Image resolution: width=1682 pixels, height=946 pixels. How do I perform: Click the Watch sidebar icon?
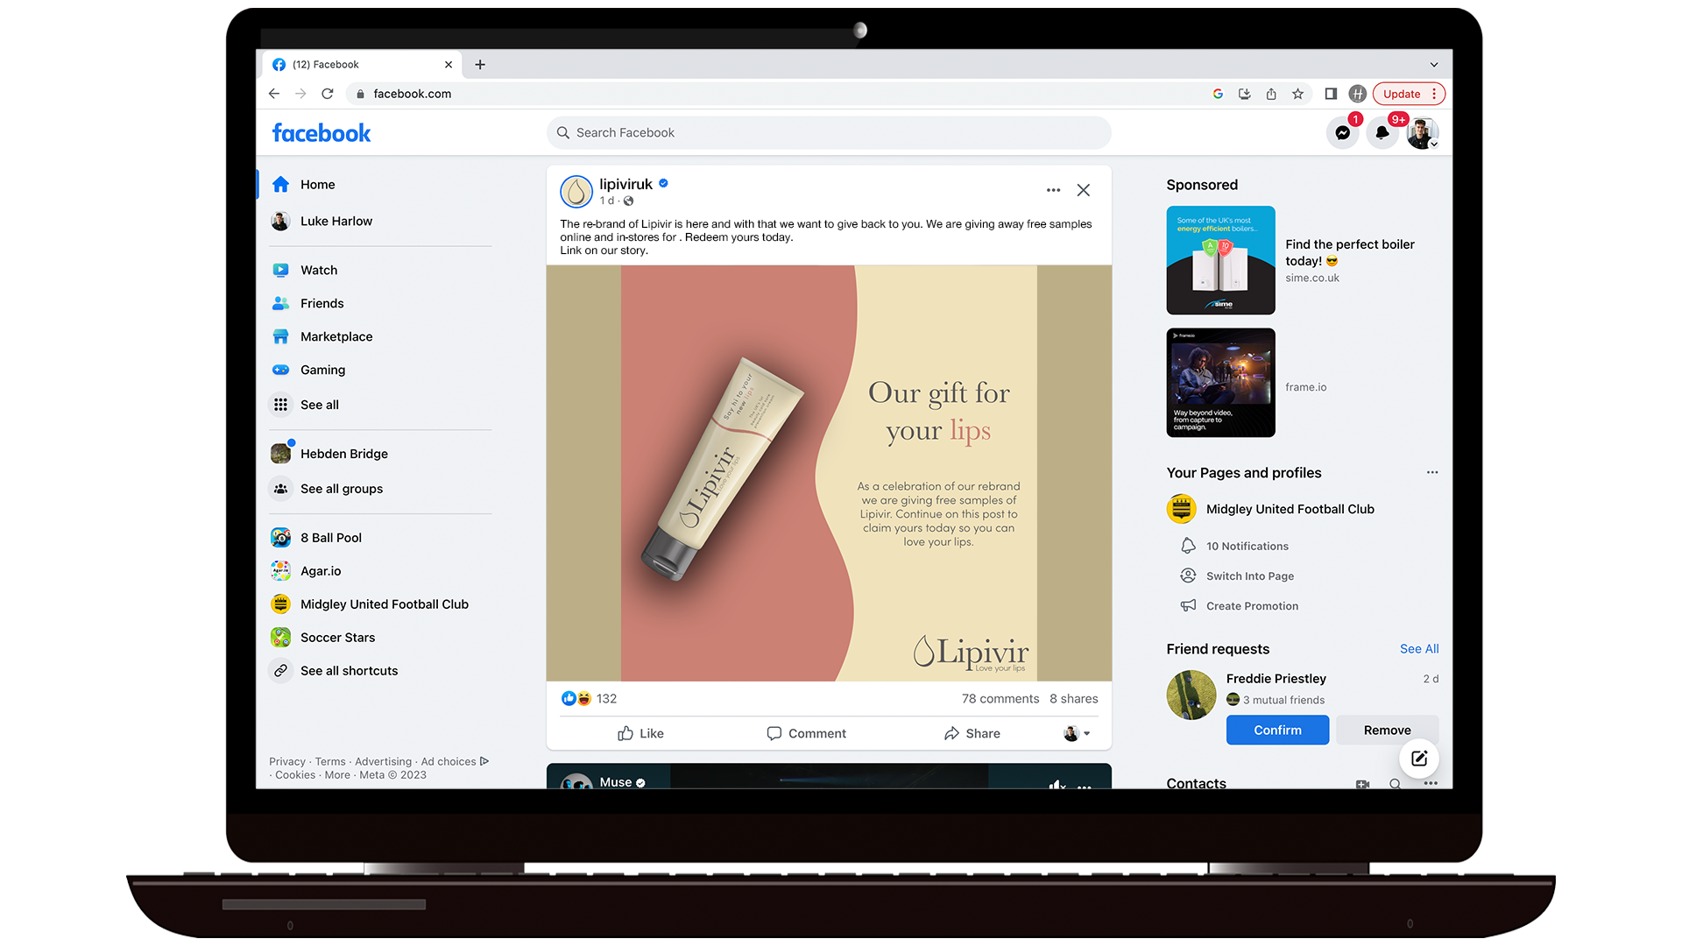[280, 270]
